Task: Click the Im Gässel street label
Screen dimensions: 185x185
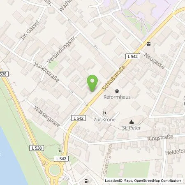Action: pyautogui.click(x=30, y=30)
